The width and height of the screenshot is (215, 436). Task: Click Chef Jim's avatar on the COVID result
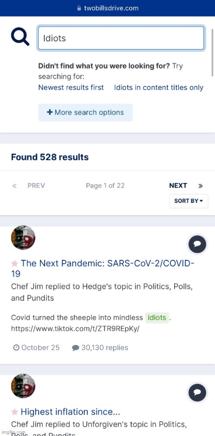coord(23,238)
